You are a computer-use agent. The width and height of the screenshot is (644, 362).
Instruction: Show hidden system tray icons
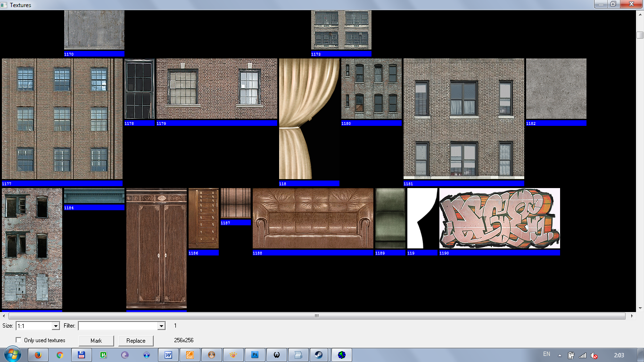(x=560, y=355)
